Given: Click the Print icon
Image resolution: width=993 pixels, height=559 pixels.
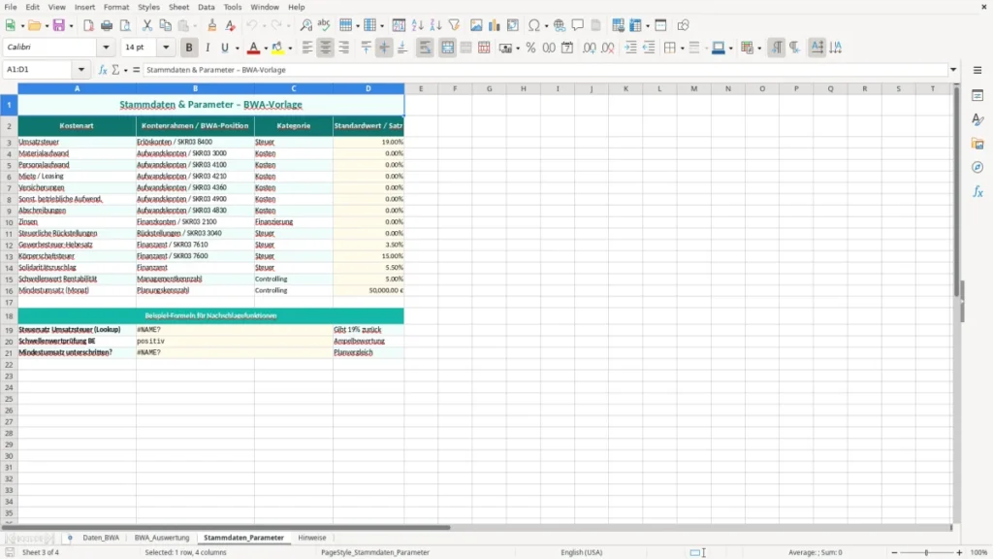Looking at the screenshot, I should coord(107,25).
